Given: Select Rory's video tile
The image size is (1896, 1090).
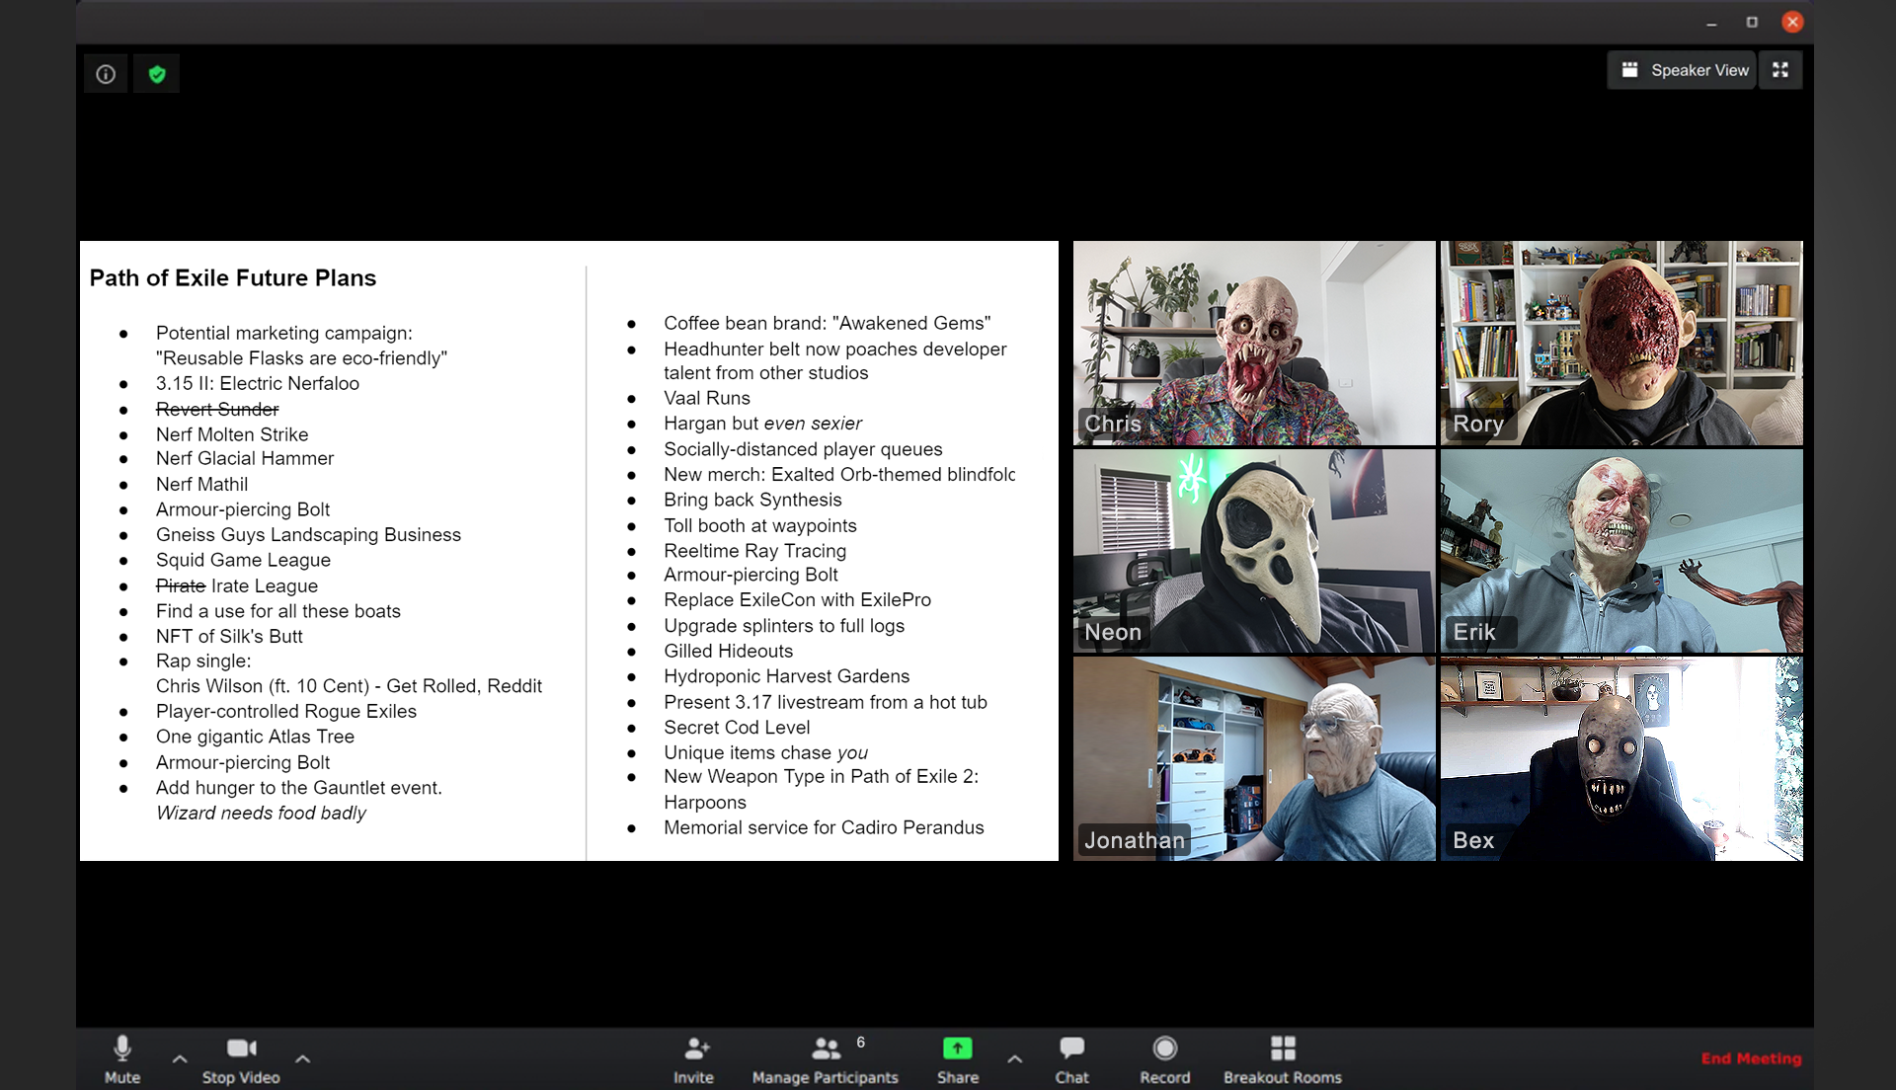Looking at the screenshot, I should 1621,344.
